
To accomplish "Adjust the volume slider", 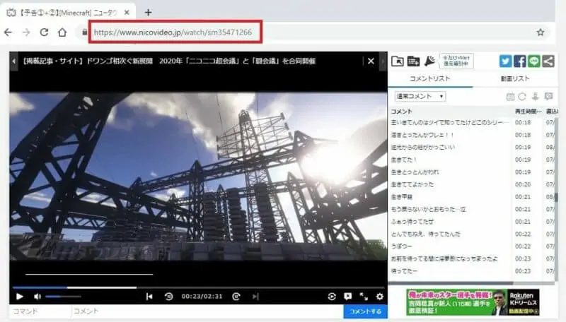I will 63,297.
